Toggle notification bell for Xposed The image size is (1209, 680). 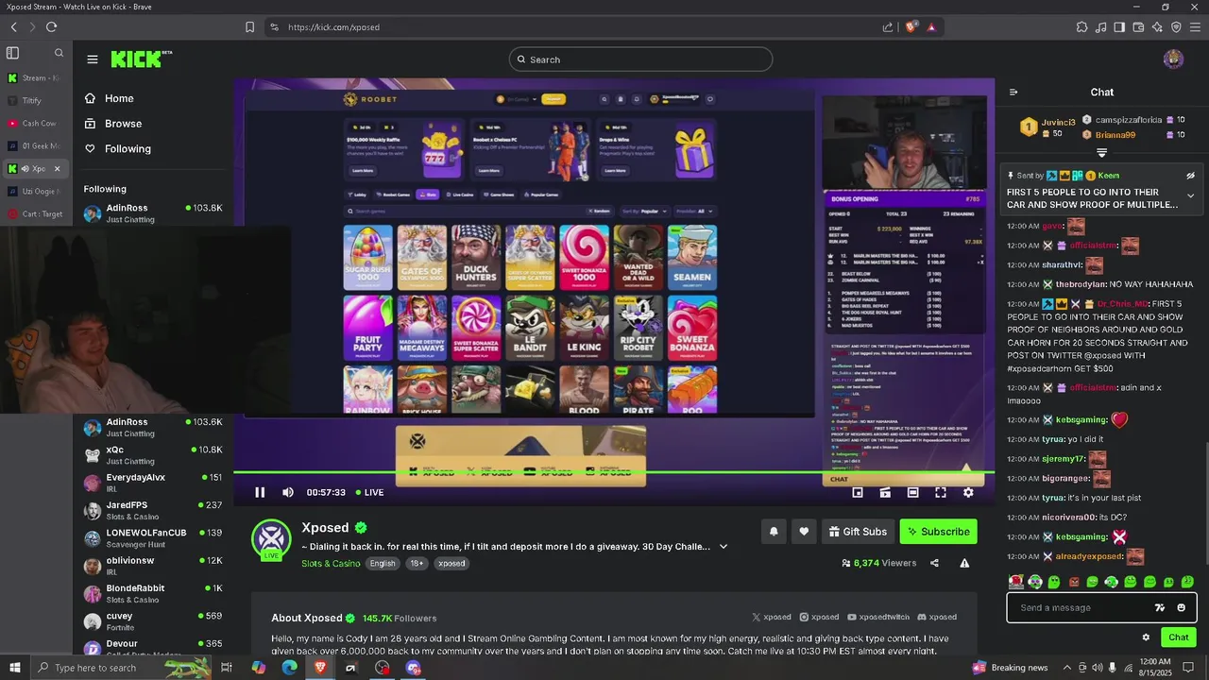coord(774,532)
